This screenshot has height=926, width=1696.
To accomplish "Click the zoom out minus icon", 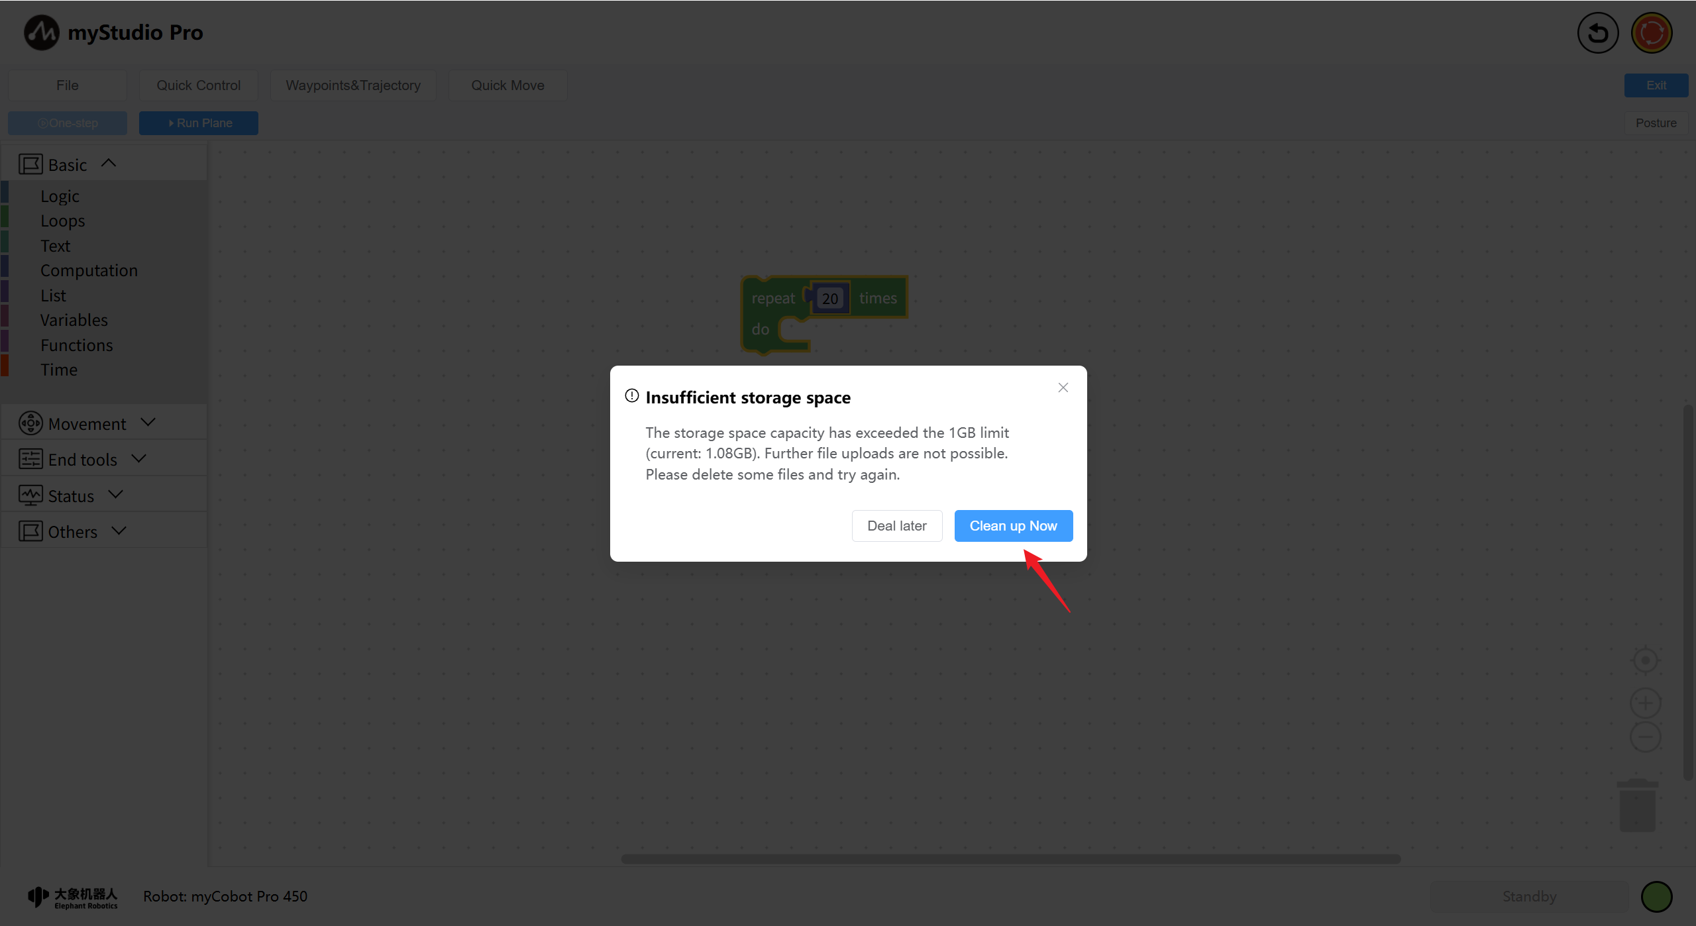I will point(1645,737).
